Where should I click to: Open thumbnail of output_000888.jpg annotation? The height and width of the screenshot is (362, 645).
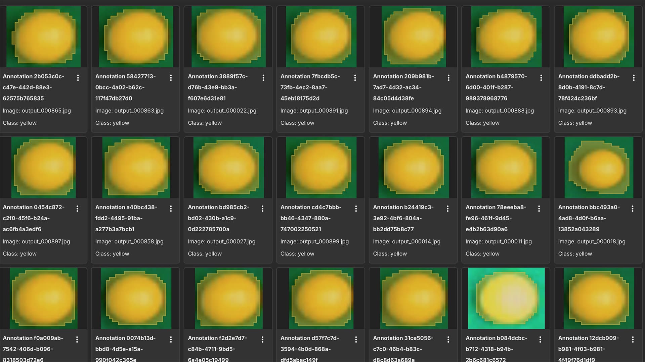pos(506,37)
